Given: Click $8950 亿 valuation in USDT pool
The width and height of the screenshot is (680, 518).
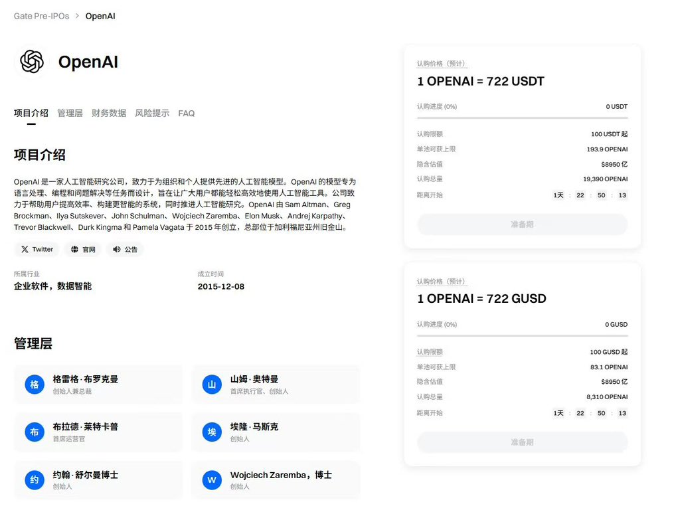Looking at the screenshot, I should tap(614, 164).
